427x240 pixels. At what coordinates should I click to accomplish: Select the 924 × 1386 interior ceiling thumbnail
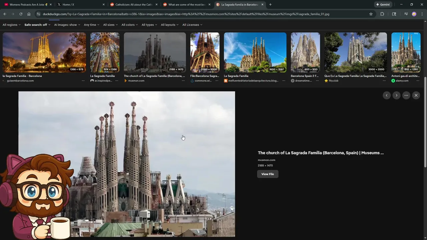tap(105, 52)
